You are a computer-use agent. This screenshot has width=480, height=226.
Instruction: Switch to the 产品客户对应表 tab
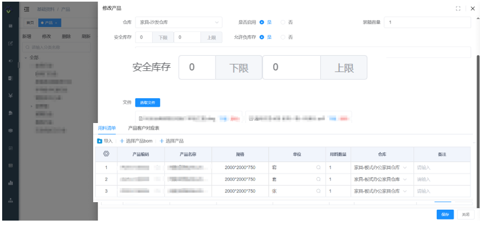click(144, 128)
